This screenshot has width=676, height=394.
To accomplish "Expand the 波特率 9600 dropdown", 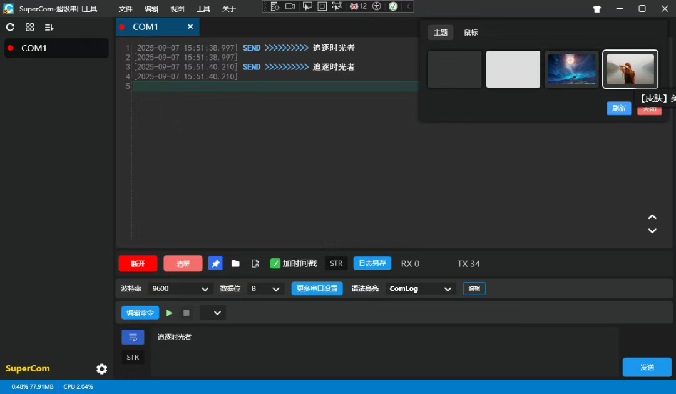I will 182,289.
